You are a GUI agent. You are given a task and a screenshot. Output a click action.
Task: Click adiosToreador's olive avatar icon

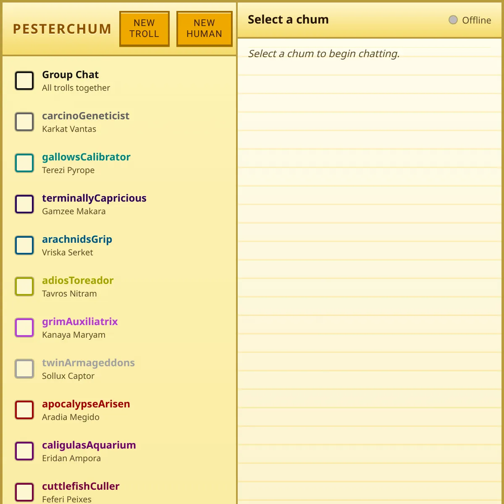tap(24, 286)
